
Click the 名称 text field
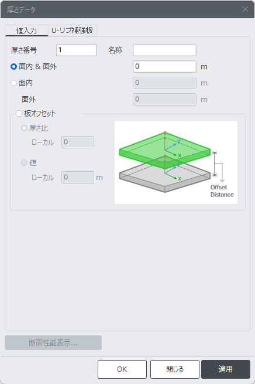click(164, 50)
